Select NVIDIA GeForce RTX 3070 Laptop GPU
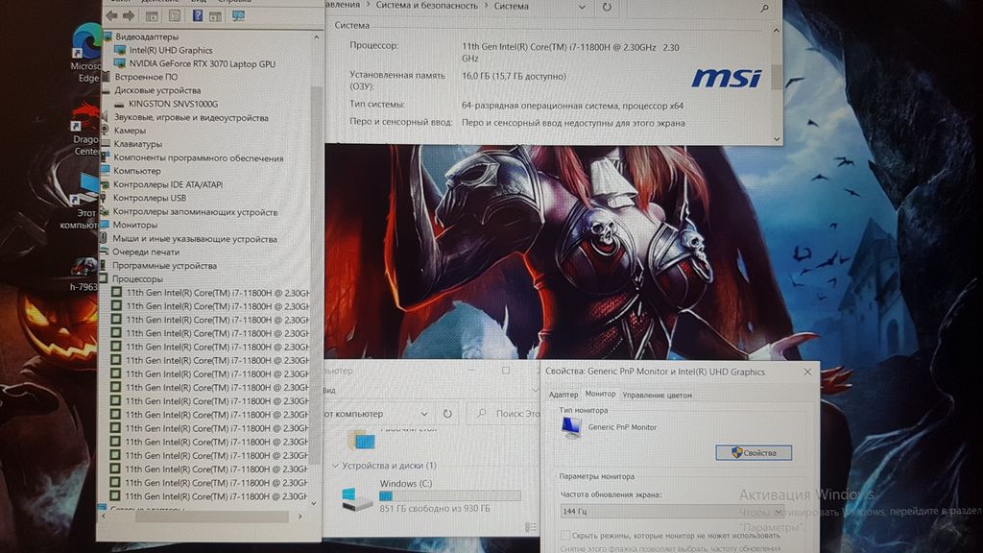Screen dimensions: 983x553 click(202, 63)
